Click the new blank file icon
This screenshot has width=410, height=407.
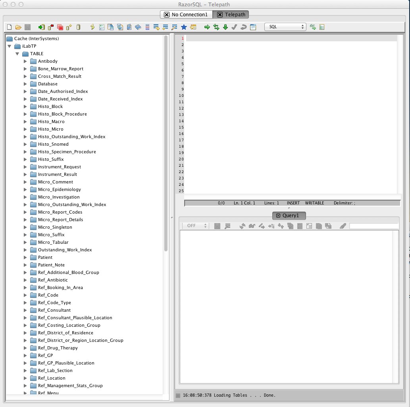(x=10, y=27)
